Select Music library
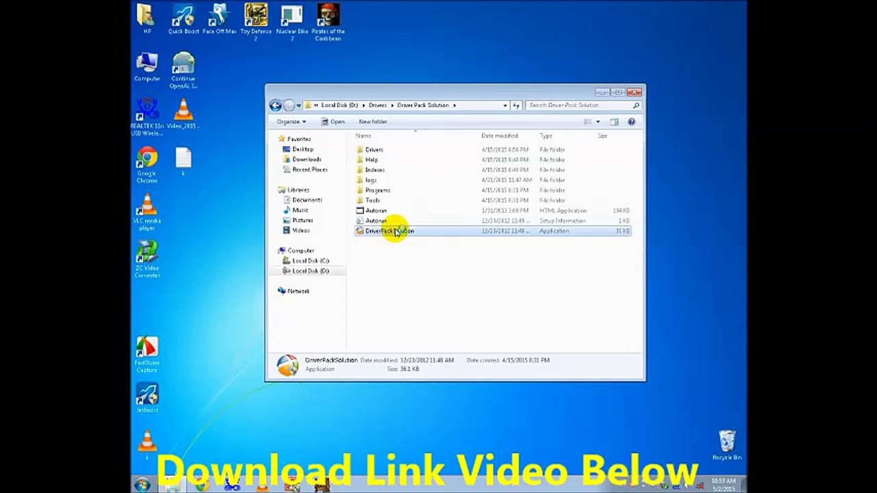Viewport: 877px width, 493px height. tap(296, 210)
